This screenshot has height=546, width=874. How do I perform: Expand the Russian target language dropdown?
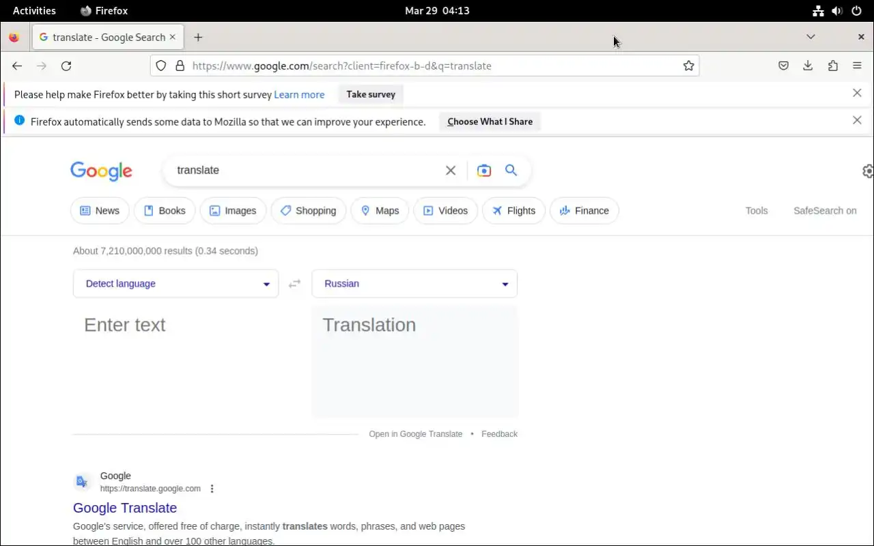click(x=414, y=284)
